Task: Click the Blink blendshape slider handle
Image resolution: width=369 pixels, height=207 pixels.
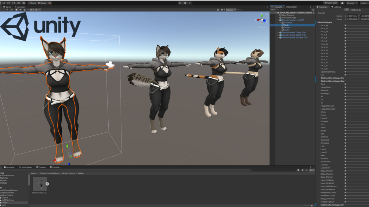Action: click(x=345, y=84)
